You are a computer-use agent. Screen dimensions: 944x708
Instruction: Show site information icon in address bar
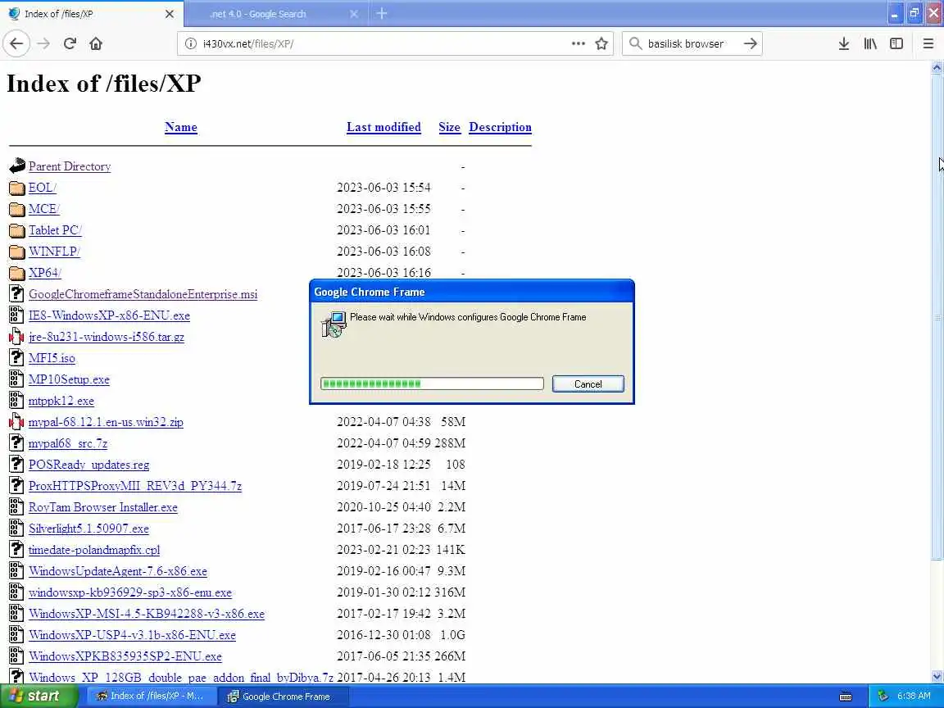[191, 43]
